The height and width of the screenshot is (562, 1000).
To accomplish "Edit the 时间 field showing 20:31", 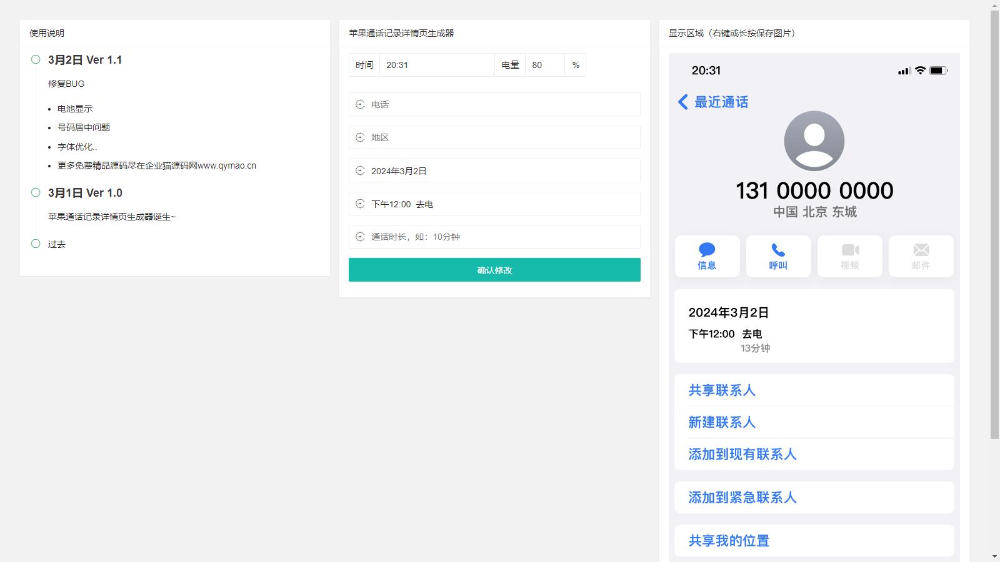I will coord(436,65).
